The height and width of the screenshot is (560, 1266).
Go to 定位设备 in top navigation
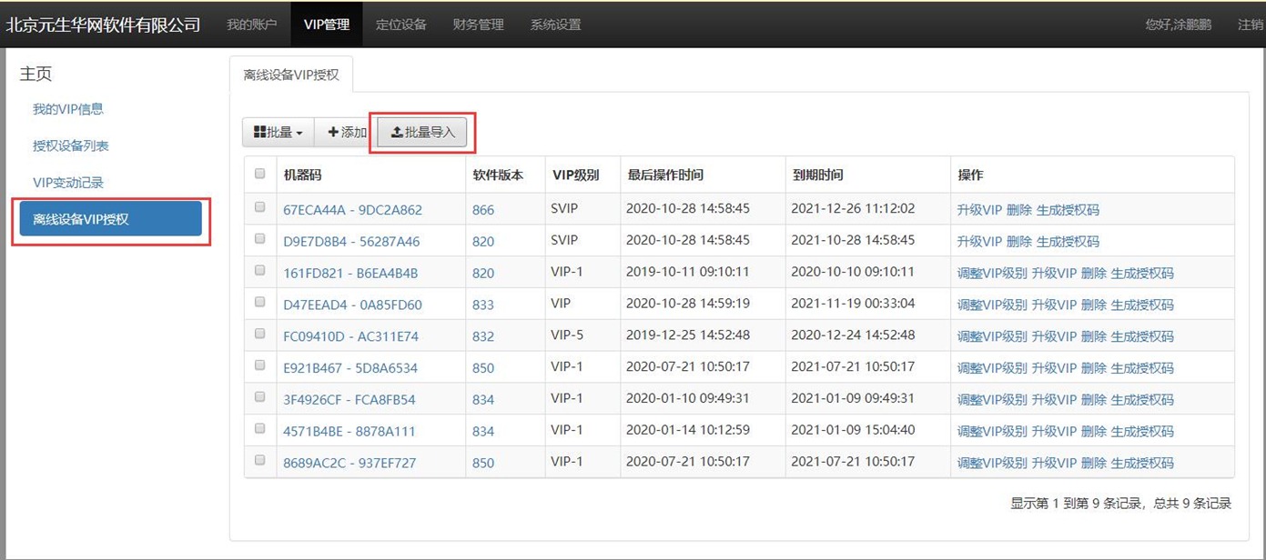pyautogui.click(x=400, y=25)
